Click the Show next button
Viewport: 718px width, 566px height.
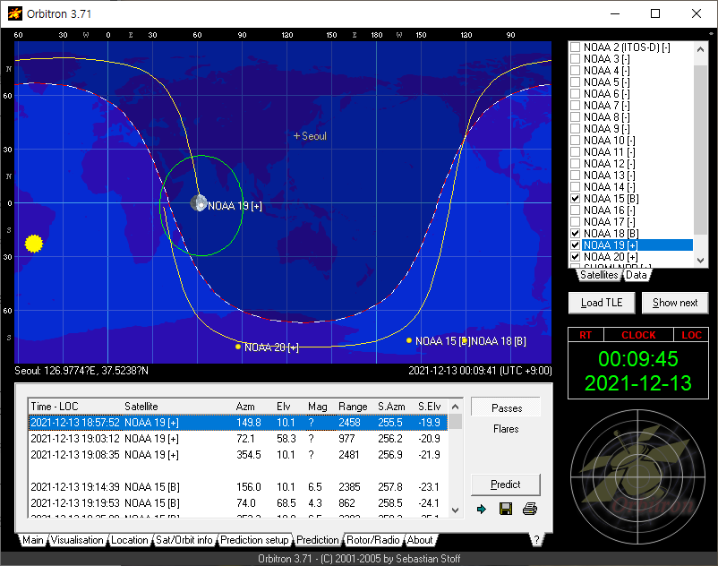[675, 303]
